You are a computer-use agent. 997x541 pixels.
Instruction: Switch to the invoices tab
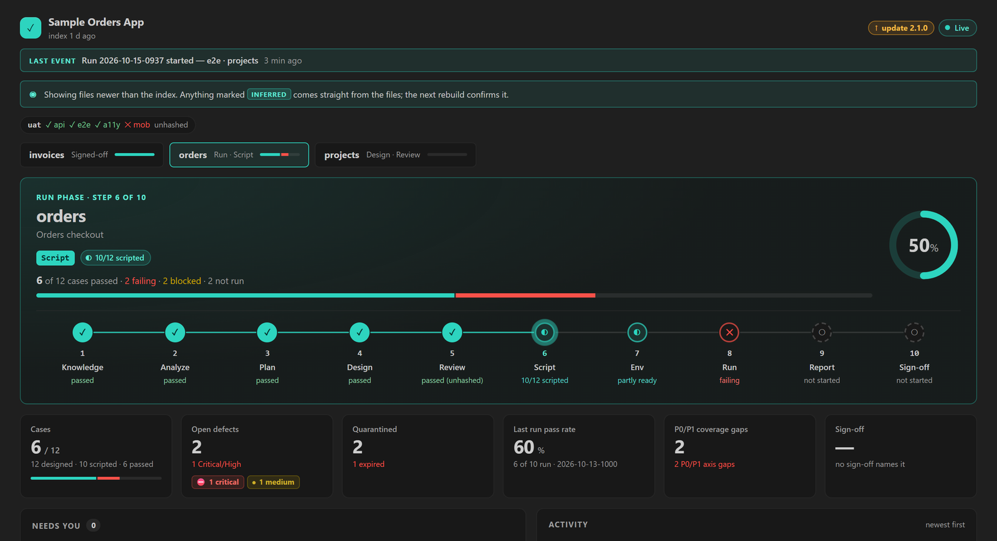(92, 155)
